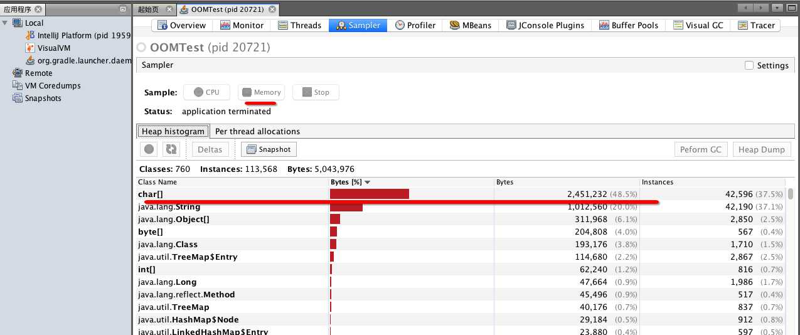
Task: Select the VisualVM application icon
Action: coord(30,48)
